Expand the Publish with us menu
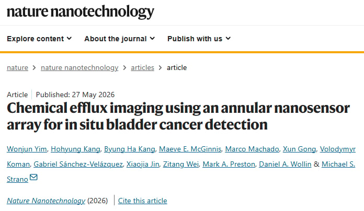The height and width of the screenshot is (211, 364). 199,39
